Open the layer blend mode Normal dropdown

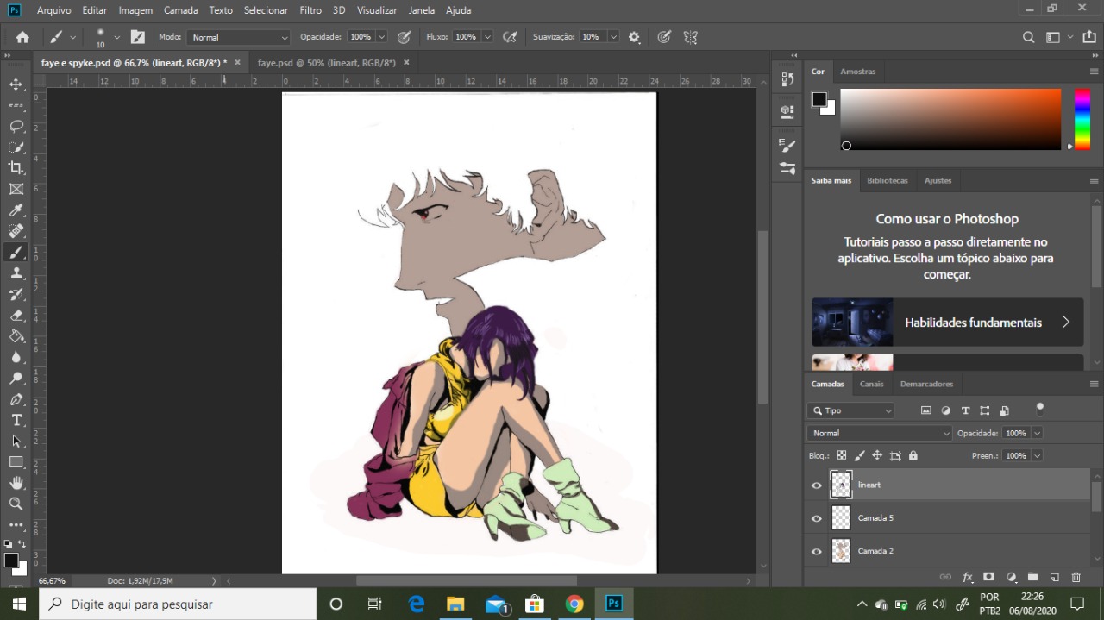point(879,433)
